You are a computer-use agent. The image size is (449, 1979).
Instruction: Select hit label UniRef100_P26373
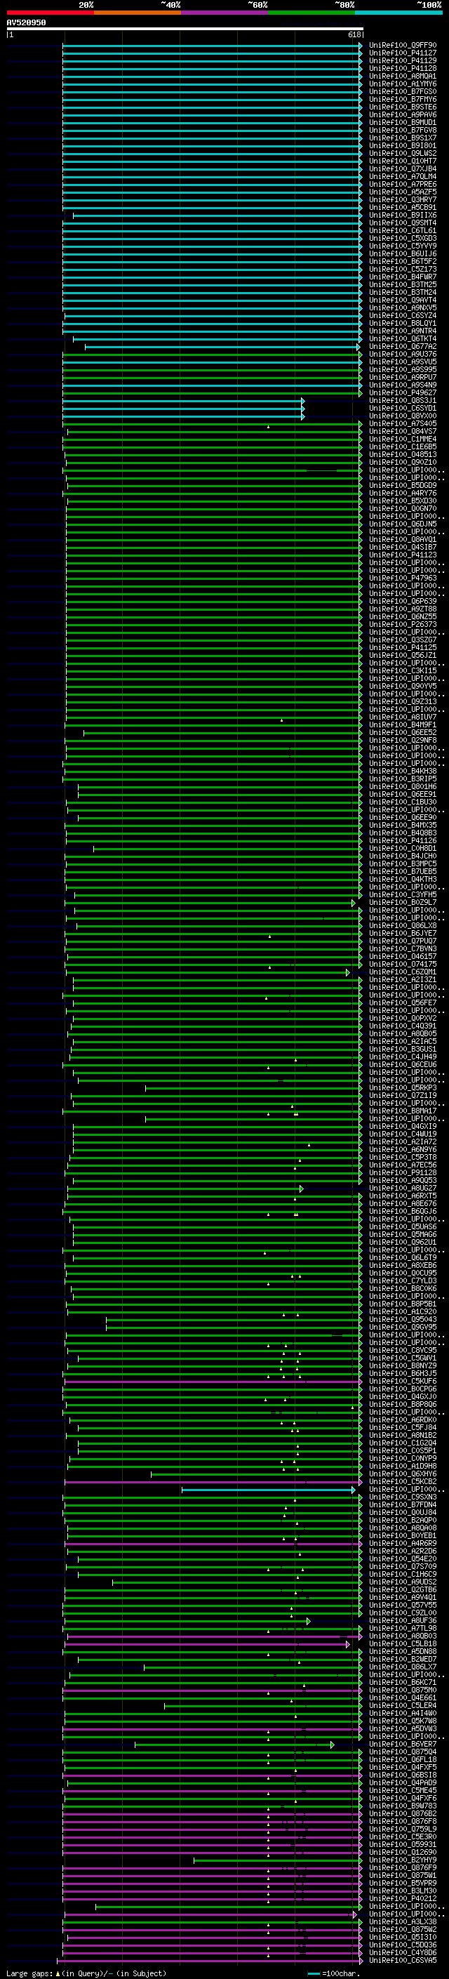coord(403,624)
